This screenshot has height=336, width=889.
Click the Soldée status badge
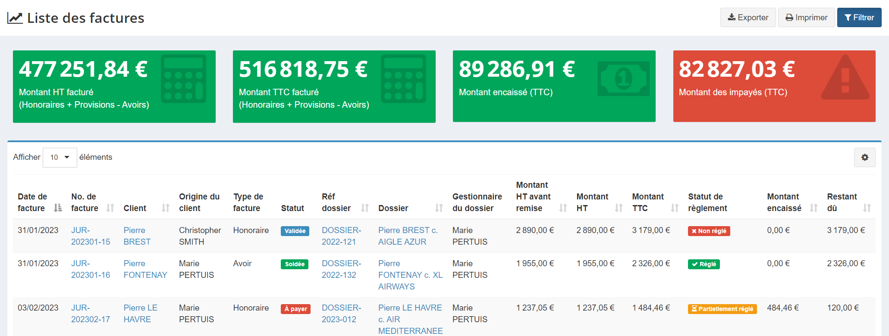click(295, 264)
